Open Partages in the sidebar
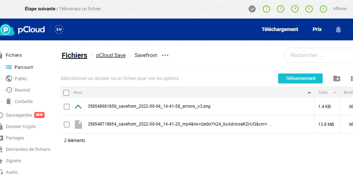Image resolution: width=353 pixels, height=178 pixels. (15, 138)
